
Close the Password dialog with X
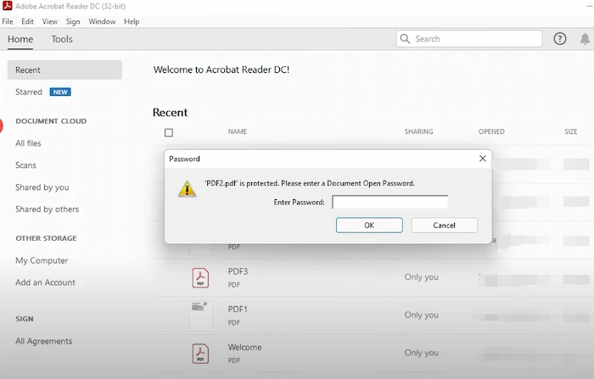tap(483, 159)
